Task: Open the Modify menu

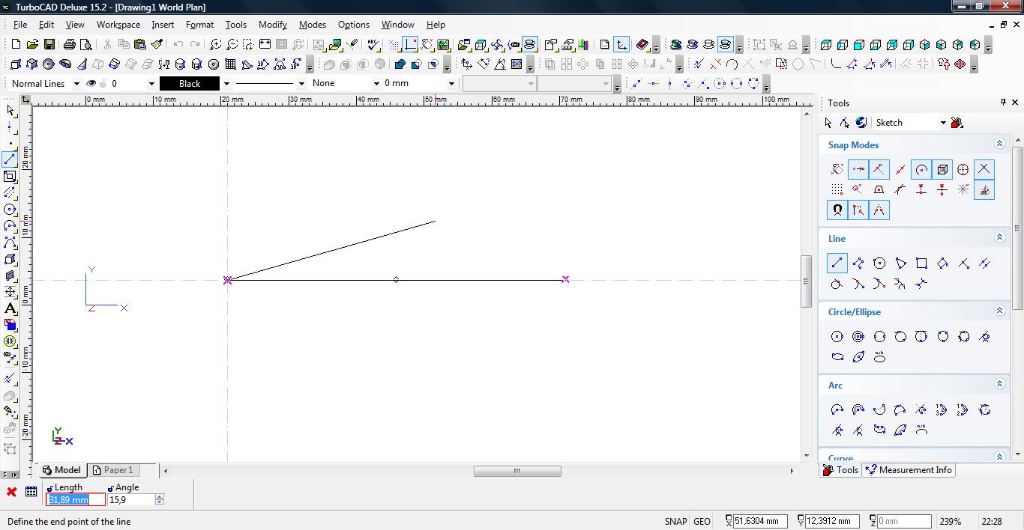Action: tap(272, 25)
